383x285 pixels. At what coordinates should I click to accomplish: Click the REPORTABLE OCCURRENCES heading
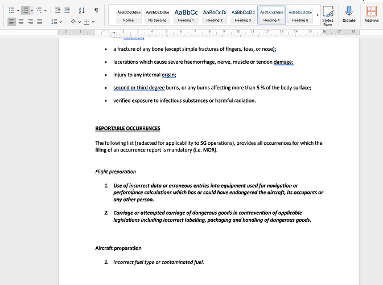[127, 128]
